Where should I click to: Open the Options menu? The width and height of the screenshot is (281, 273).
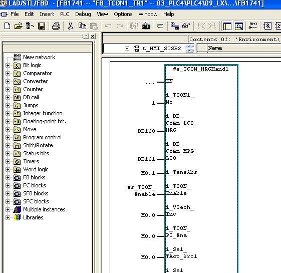point(123,14)
